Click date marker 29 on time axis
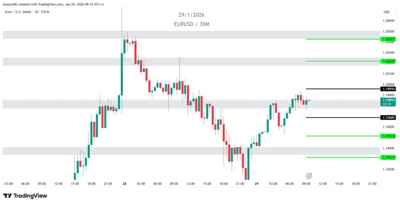This screenshot has height=204, width=400. (x=257, y=183)
